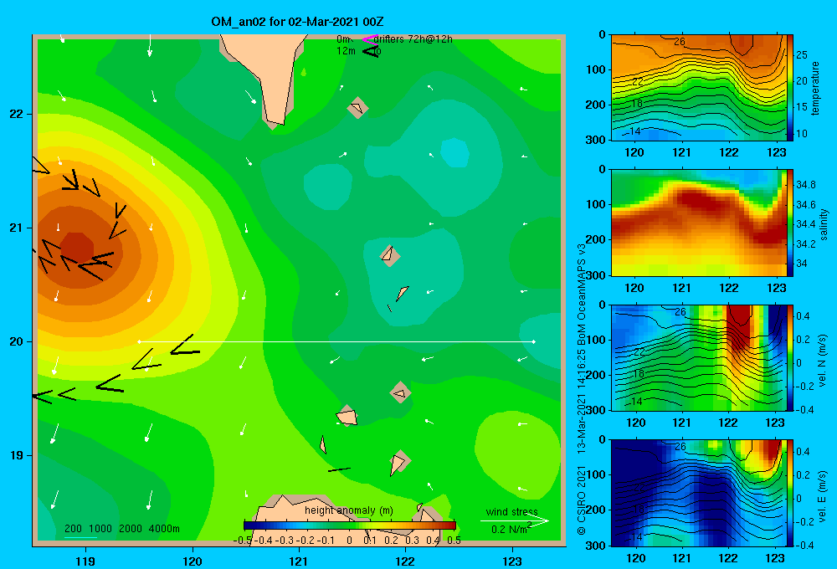Click the -0.5 tick on height anomaly bar

243,540
